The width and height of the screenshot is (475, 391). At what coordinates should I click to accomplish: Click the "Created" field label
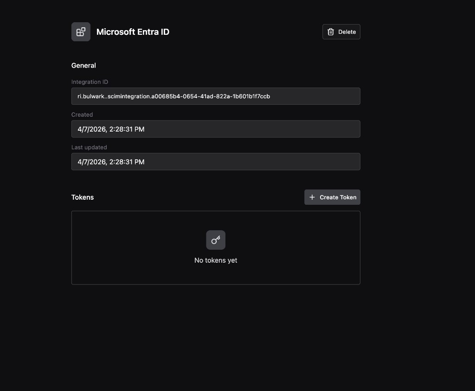coord(82,114)
